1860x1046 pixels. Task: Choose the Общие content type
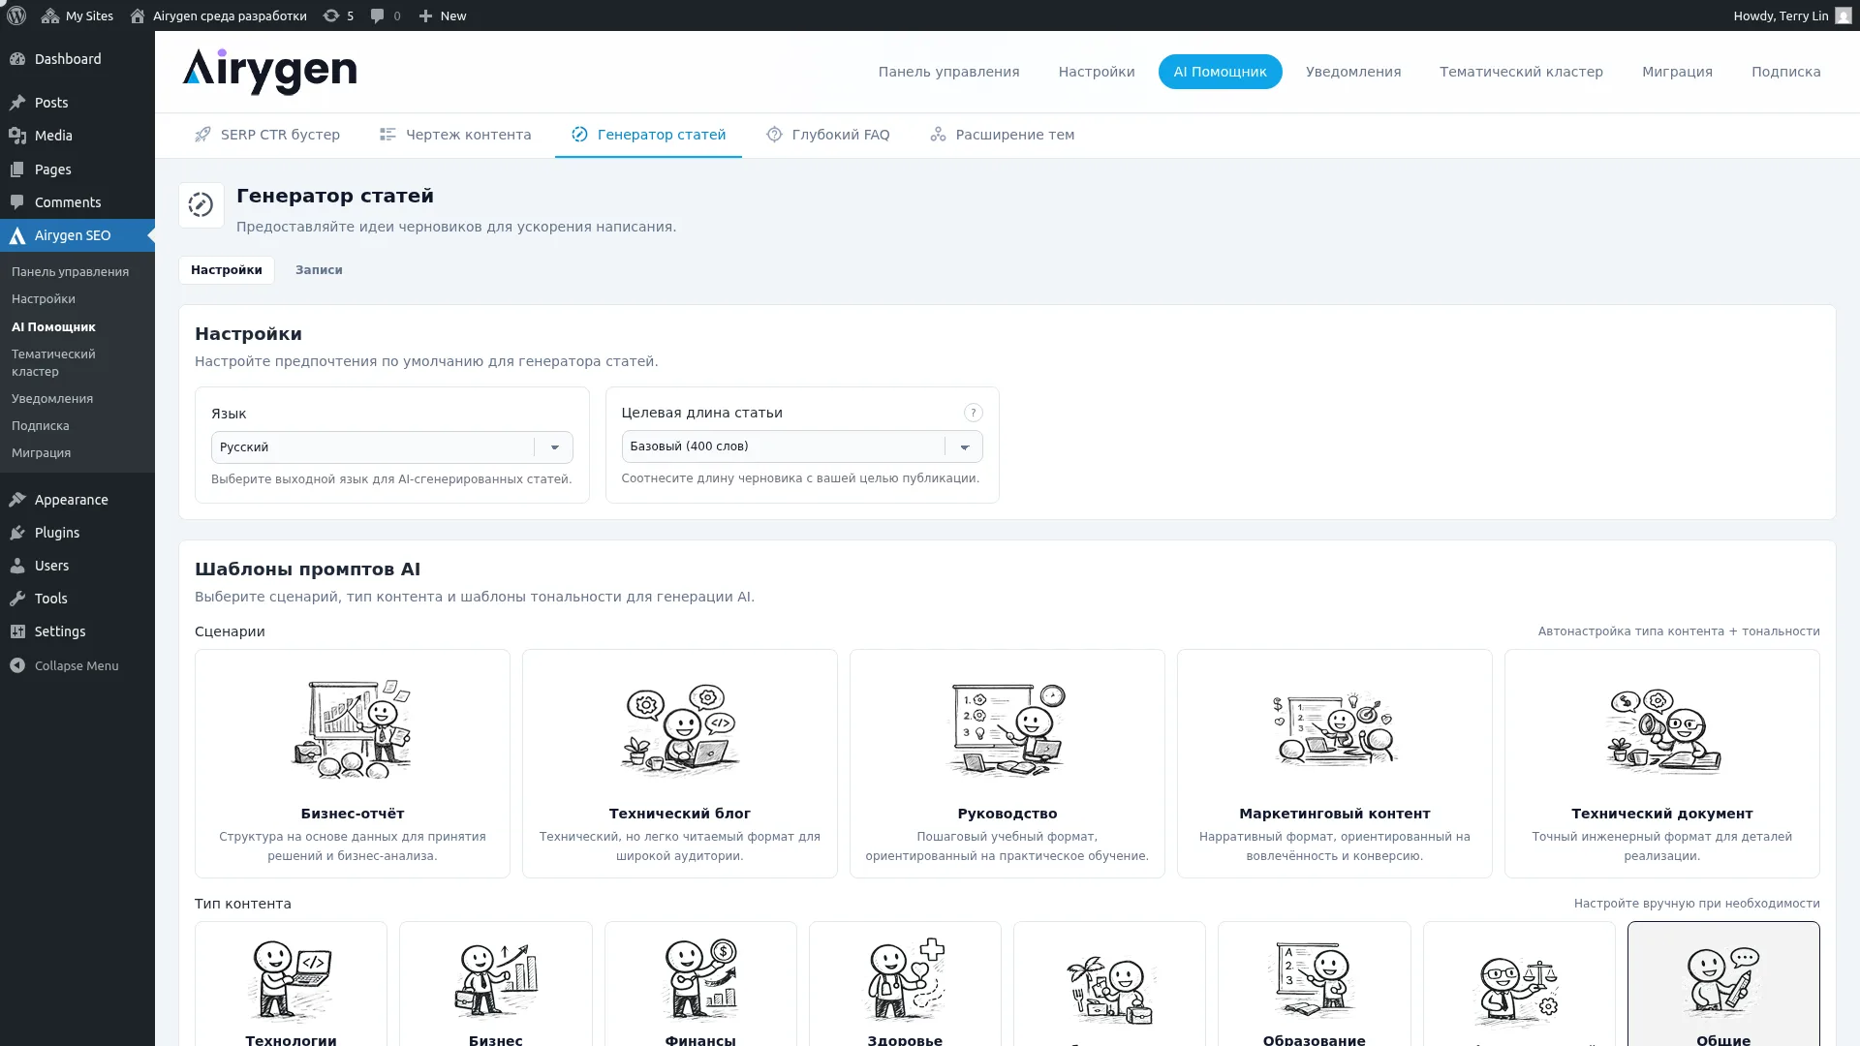pyautogui.click(x=1723, y=984)
